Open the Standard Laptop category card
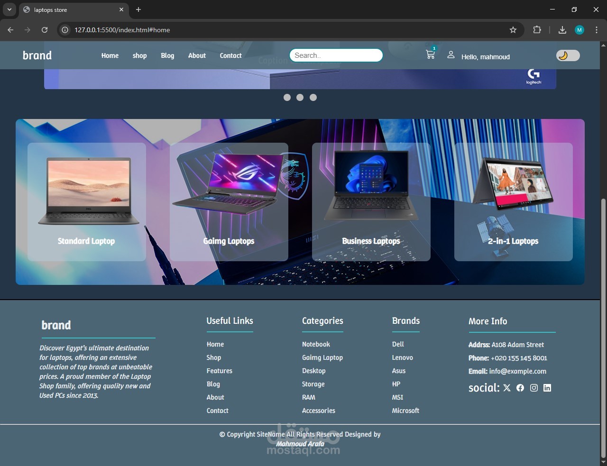Image resolution: width=607 pixels, height=466 pixels. coord(87,202)
